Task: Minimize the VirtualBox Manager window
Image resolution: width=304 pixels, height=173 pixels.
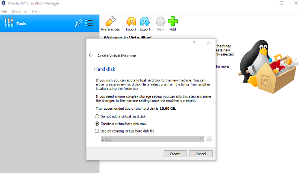Action: pos(267,3)
